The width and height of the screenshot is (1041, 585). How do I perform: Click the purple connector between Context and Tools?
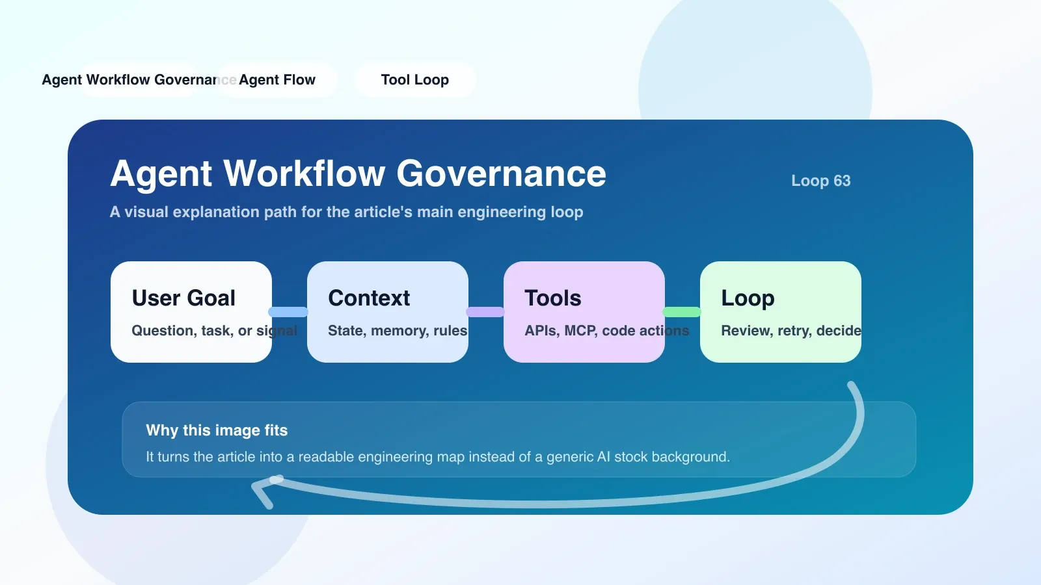[485, 312]
